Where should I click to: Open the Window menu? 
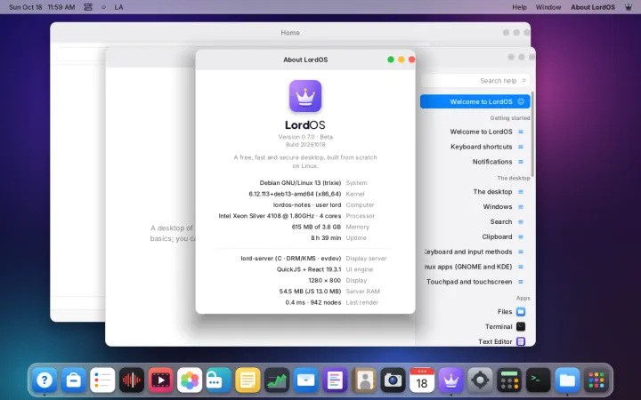point(548,7)
